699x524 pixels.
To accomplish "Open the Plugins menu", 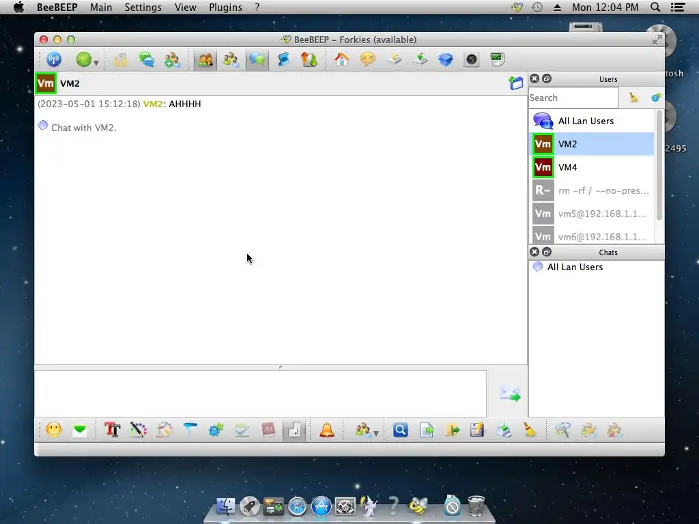I will (225, 7).
